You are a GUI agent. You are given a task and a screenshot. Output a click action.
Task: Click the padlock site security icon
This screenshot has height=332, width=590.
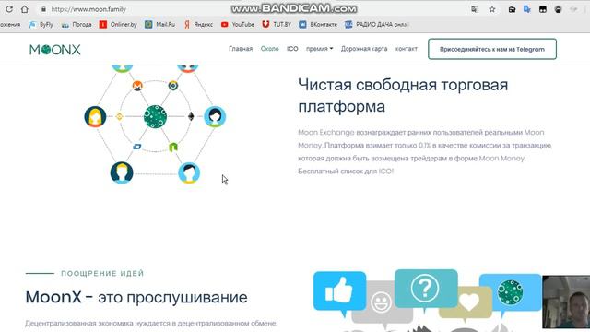point(43,9)
